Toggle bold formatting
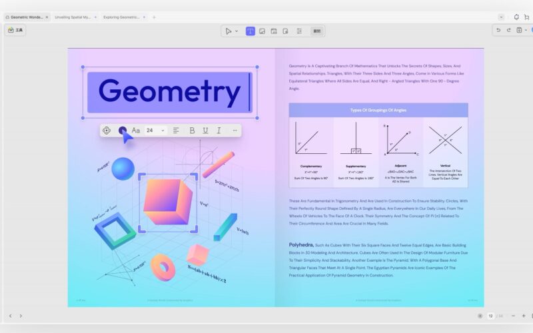 click(192, 131)
